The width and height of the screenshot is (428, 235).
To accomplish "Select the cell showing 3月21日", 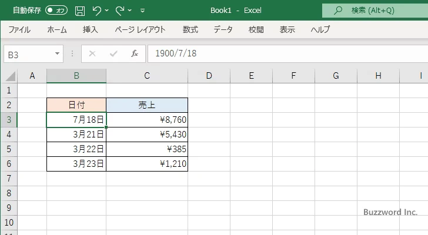I will pos(76,135).
